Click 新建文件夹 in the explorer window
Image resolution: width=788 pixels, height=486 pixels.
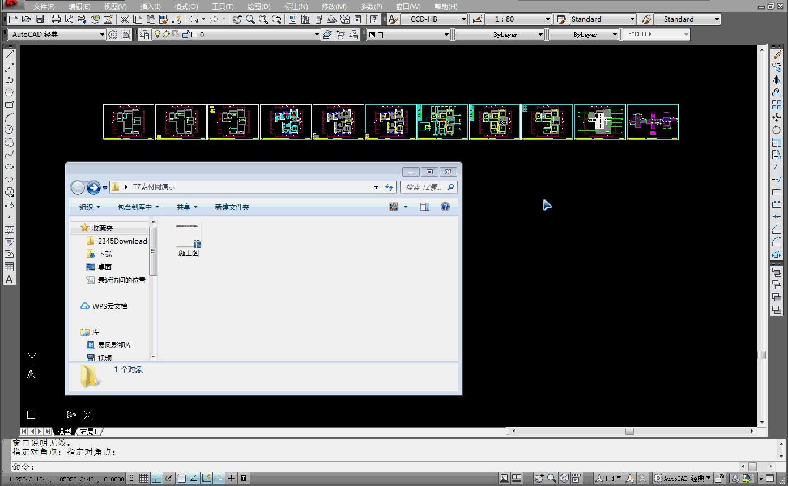pos(232,207)
